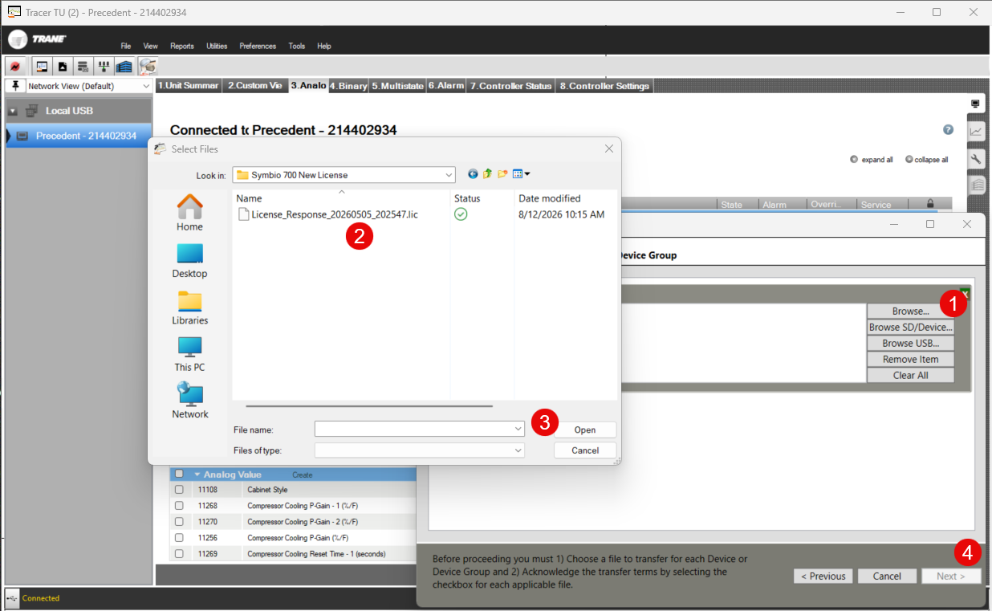Switch to the 4.Binary tab
The height and width of the screenshot is (611, 992).
(x=348, y=86)
